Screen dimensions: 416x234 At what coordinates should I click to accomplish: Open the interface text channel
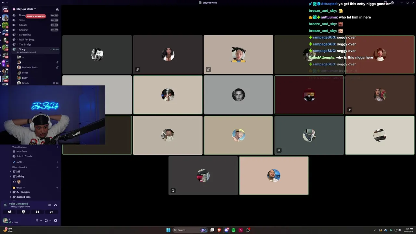click(36, 151)
